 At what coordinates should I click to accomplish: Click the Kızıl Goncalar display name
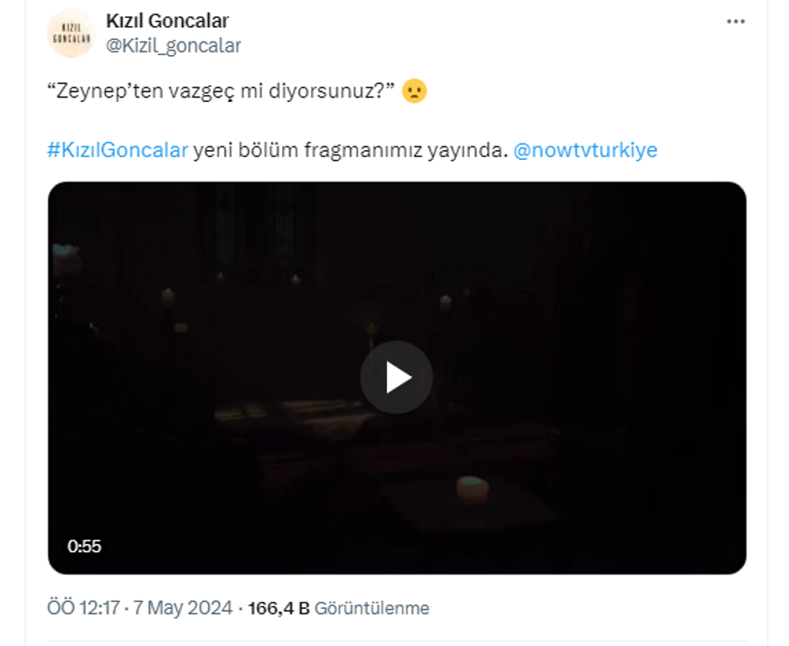pos(167,21)
